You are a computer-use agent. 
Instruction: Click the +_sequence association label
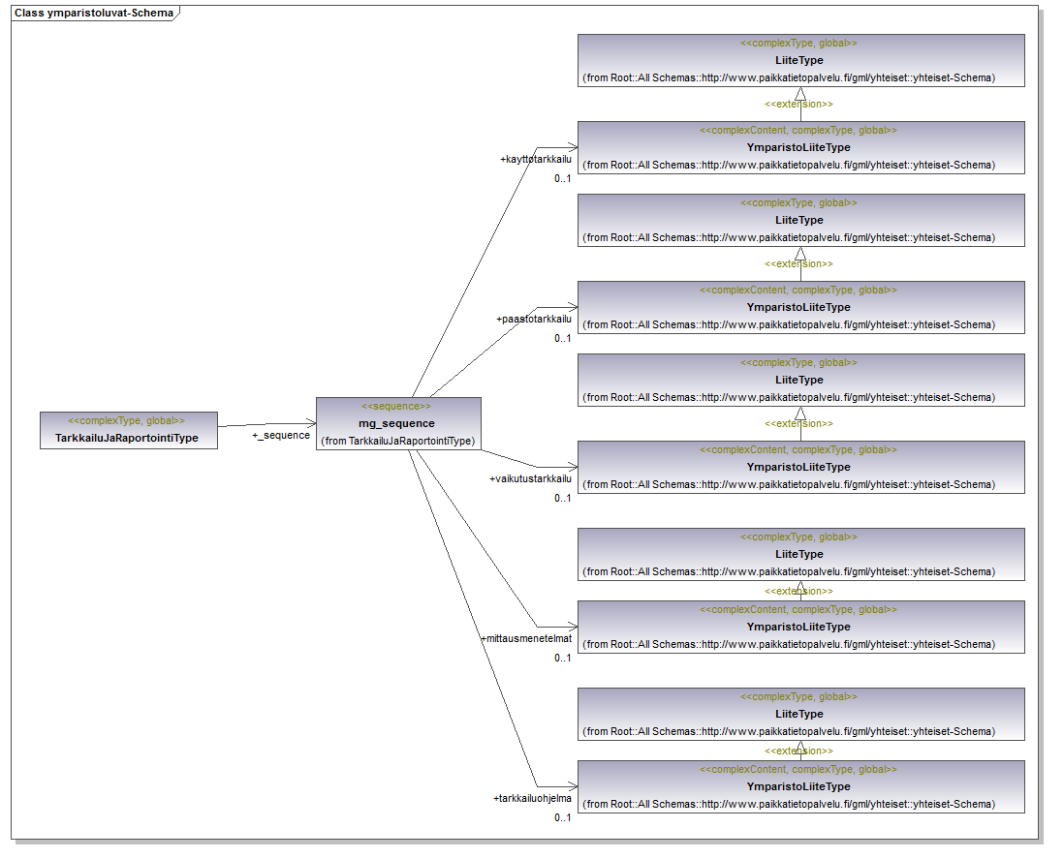coord(281,436)
